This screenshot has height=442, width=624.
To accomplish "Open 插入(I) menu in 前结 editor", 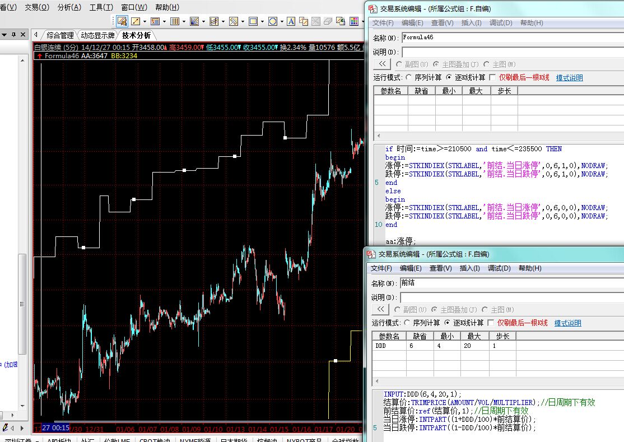I will click(x=469, y=268).
